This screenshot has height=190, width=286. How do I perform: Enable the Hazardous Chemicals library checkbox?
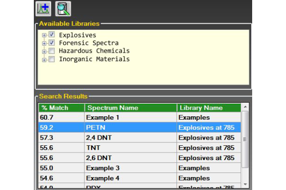(51, 51)
